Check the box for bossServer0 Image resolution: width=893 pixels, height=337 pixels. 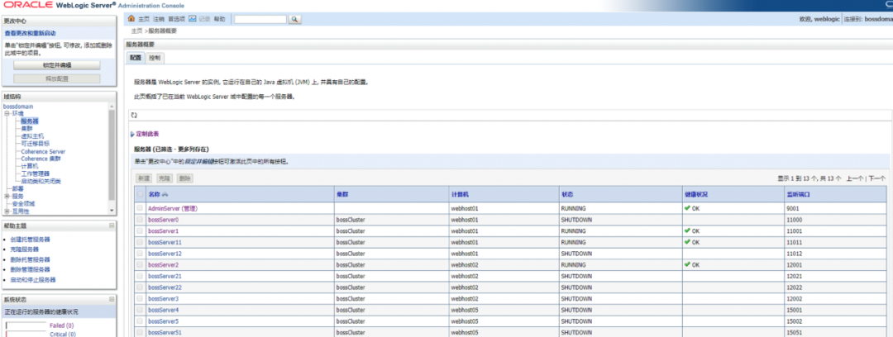(140, 220)
